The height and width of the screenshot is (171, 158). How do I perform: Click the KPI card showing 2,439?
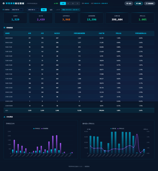tap(41, 18)
